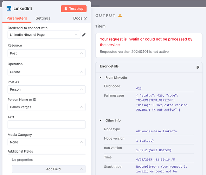Open the Operation dropdown set to Create

[x=47, y=72]
